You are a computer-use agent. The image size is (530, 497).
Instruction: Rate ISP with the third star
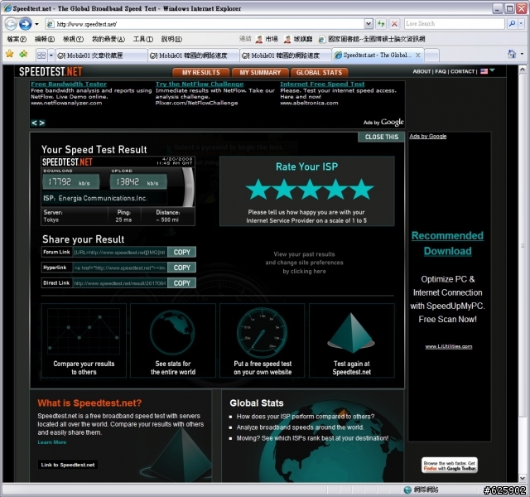tap(310, 190)
